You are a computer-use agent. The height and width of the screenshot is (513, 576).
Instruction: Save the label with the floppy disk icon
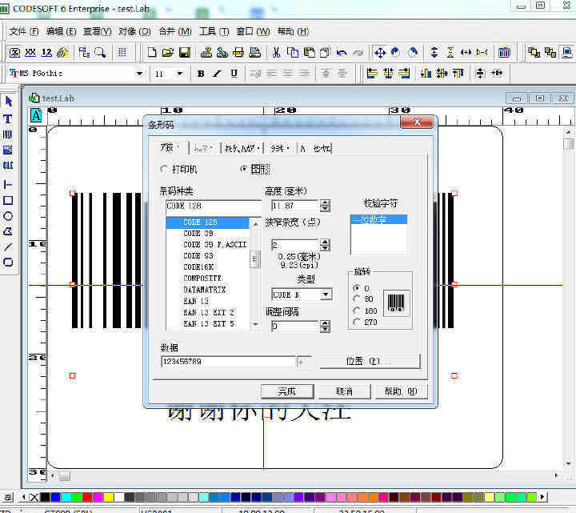point(185,53)
